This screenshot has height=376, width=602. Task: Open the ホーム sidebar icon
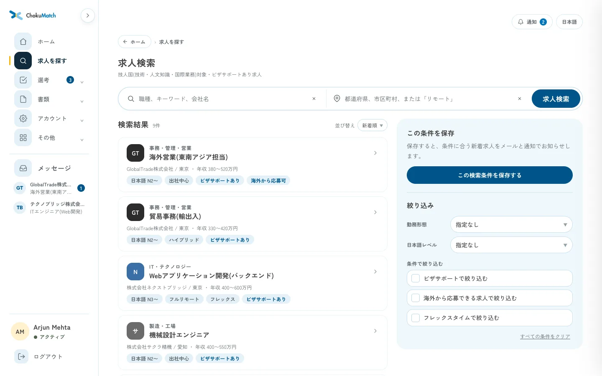23,42
